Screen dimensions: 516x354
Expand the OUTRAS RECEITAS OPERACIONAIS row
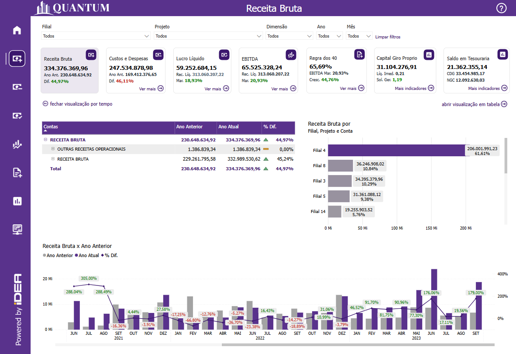coord(53,149)
